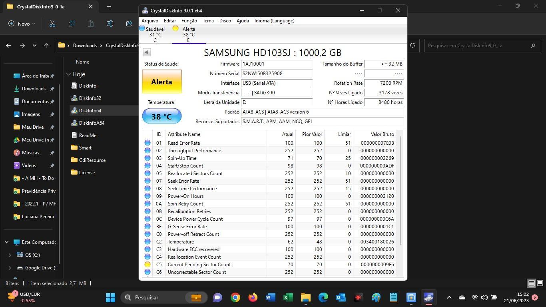Click the serial number S2NWJ50B325908 field
Screen dimensions: 546x307
click(x=277, y=74)
